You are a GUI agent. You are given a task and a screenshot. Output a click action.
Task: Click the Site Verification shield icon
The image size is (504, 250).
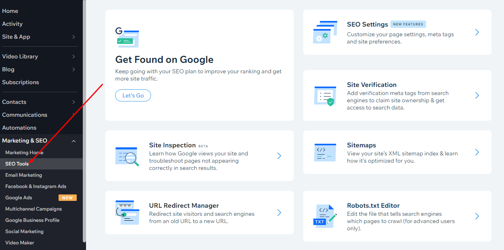(x=325, y=96)
